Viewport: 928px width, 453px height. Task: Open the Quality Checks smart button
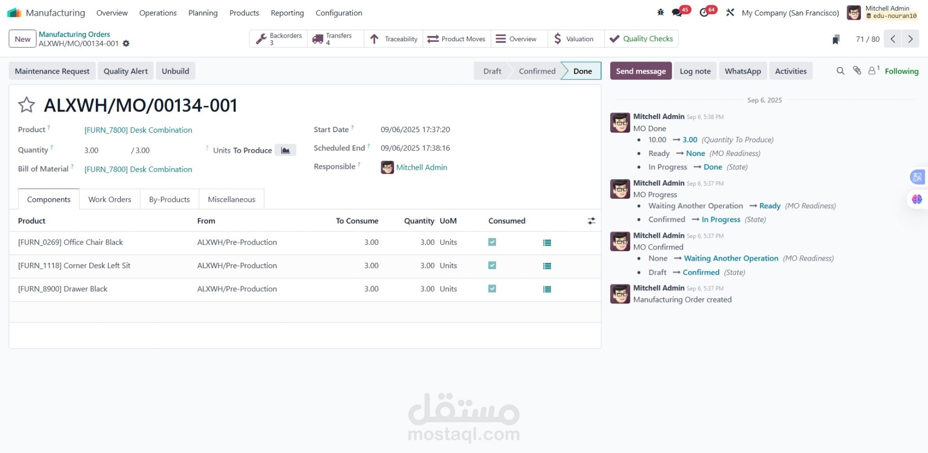pos(641,39)
